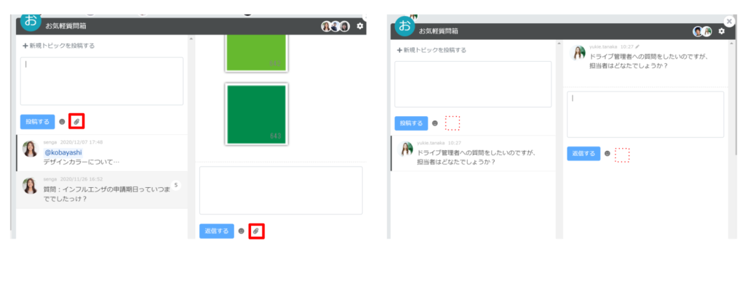
Task: Open the dark green image numbered 643
Action: [x=257, y=114]
